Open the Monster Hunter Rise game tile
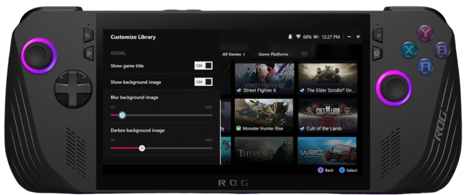Viewport: 472px width, 195px height. click(264, 116)
